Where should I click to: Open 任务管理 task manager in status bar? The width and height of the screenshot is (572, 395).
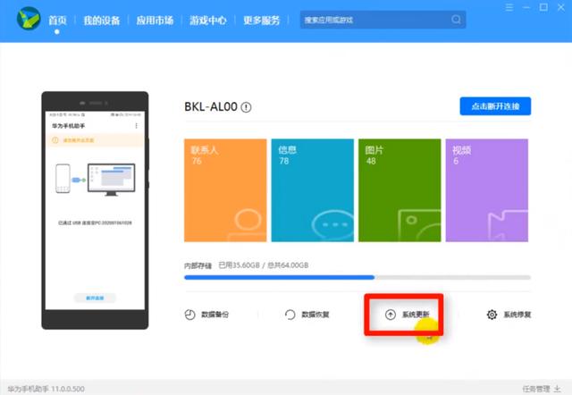[536, 389]
